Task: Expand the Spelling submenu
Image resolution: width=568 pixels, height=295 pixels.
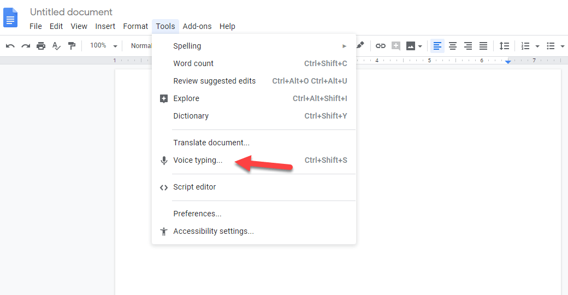Action: click(x=254, y=46)
